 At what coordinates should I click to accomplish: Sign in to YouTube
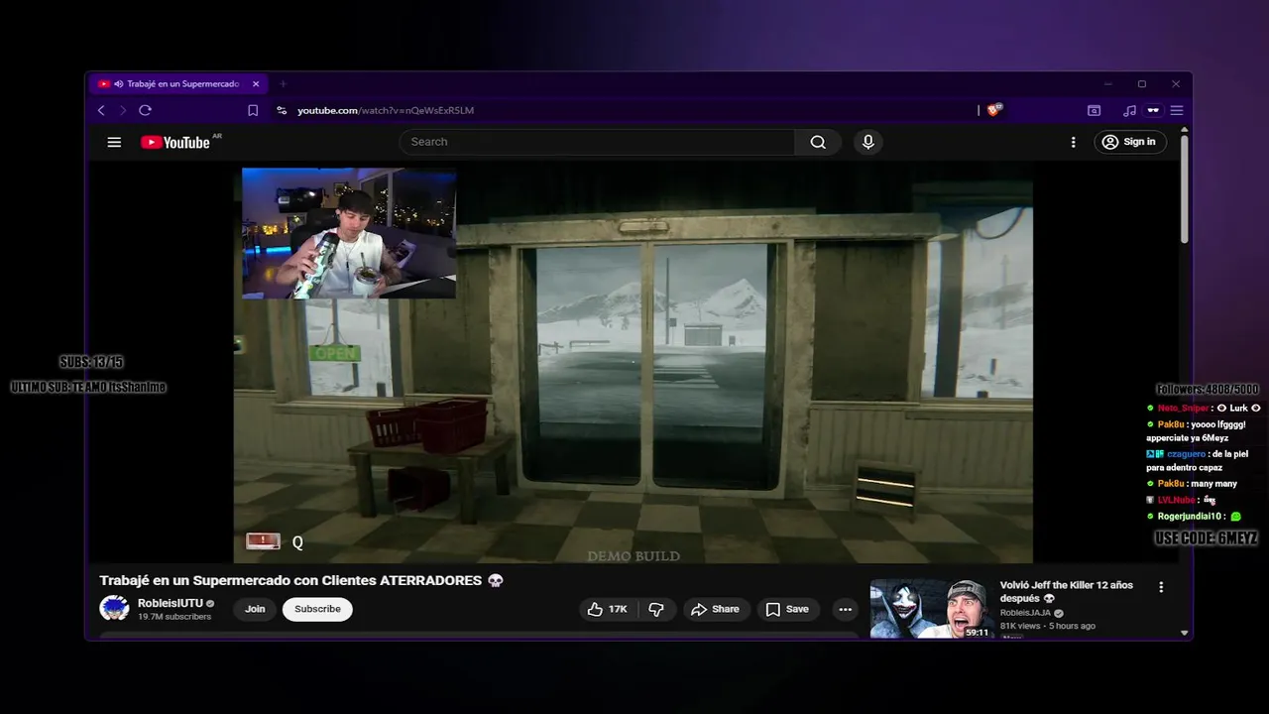point(1129,142)
